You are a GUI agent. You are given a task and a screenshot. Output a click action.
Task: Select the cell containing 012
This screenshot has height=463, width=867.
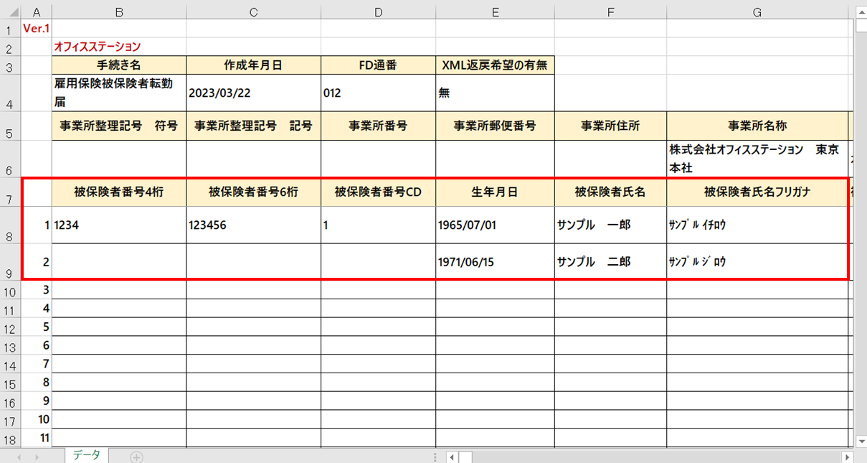(x=378, y=93)
